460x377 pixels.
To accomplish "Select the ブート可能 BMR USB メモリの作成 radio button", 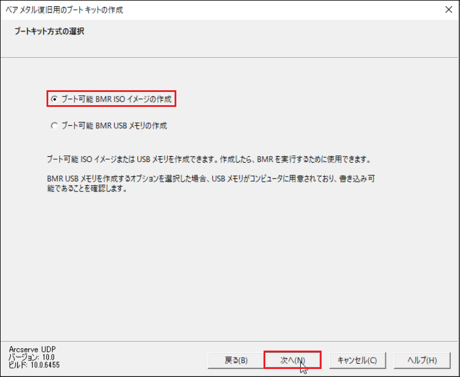I will tap(55, 126).
